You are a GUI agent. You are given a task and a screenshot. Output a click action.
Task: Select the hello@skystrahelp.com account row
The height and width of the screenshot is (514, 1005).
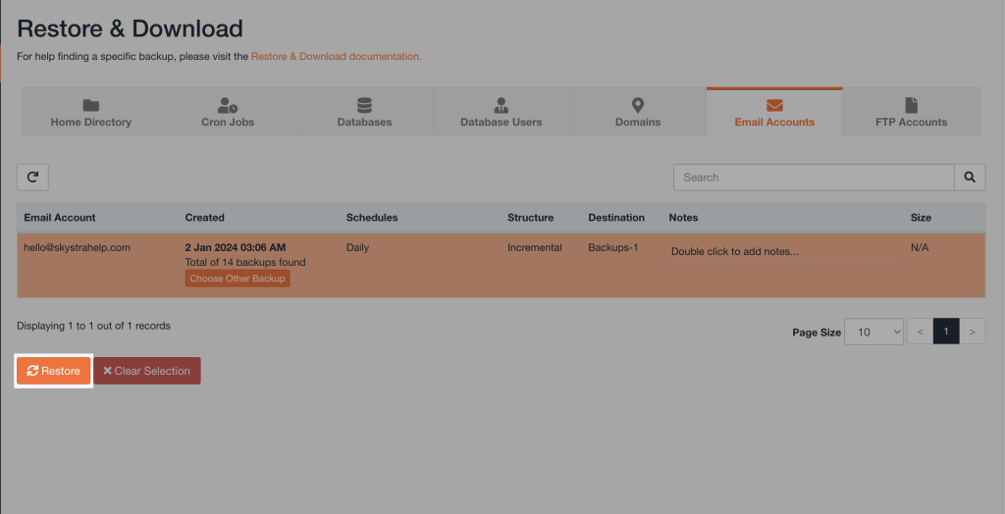coord(77,248)
